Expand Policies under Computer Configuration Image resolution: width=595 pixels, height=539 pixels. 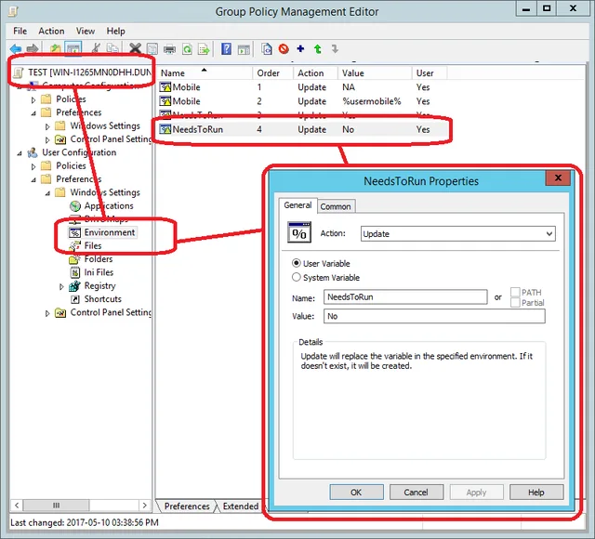[33, 99]
